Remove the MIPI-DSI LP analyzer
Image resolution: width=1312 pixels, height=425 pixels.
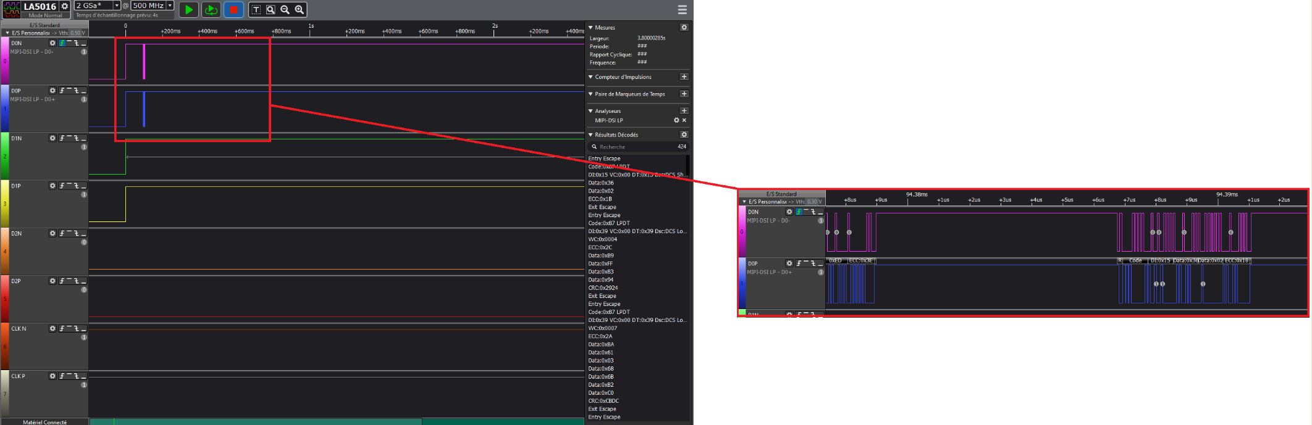pos(684,120)
